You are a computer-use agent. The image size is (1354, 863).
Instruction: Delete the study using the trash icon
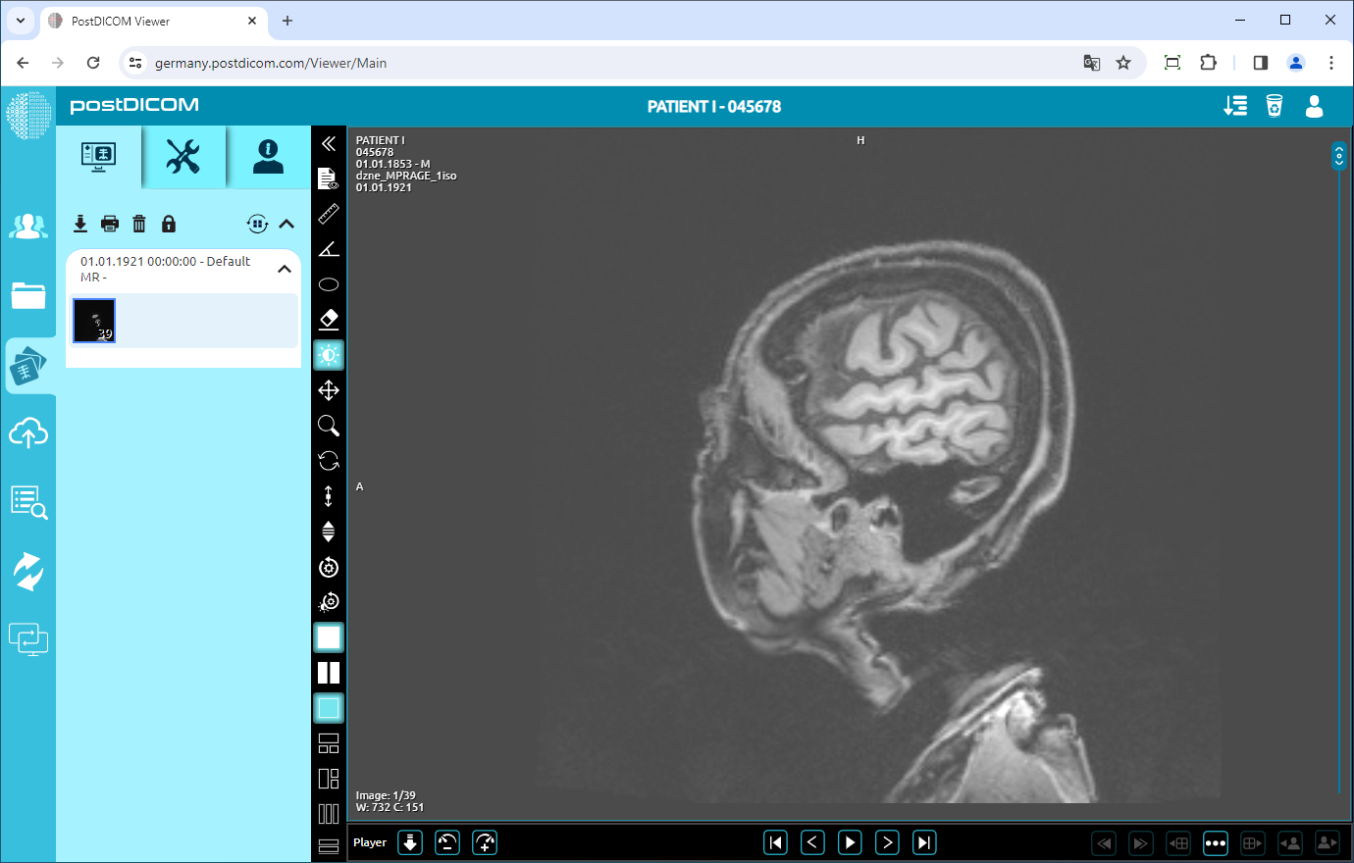click(x=139, y=224)
